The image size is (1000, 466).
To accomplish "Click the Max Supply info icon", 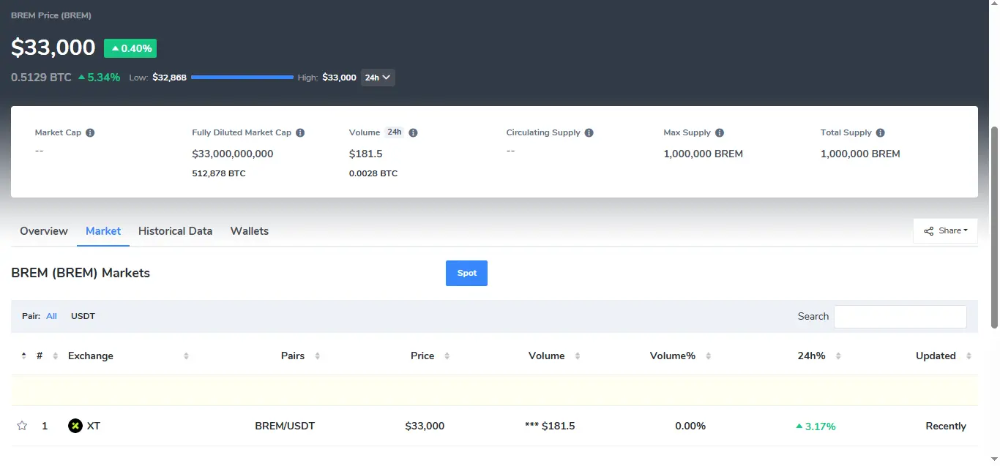I will click(x=720, y=133).
